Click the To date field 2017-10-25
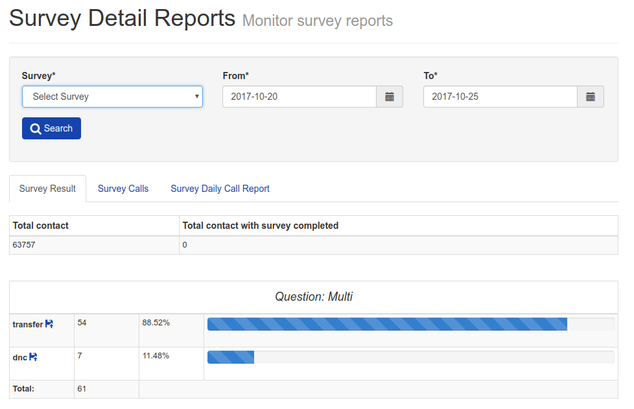The height and width of the screenshot is (409, 634). (500, 97)
